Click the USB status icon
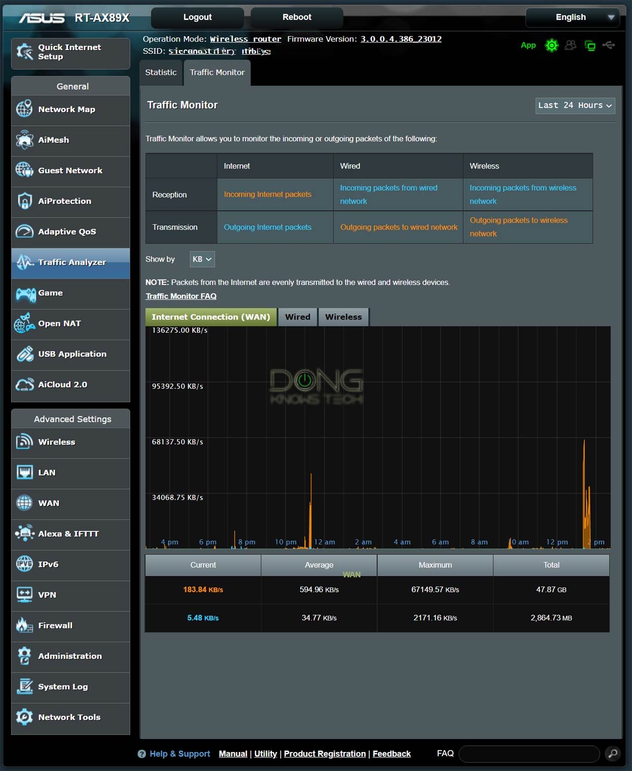Viewport: 632px width, 771px height. click(x=609, y=45)
